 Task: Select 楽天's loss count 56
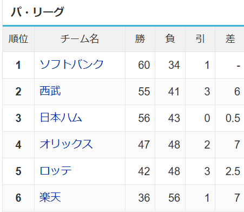pos(174,198)
